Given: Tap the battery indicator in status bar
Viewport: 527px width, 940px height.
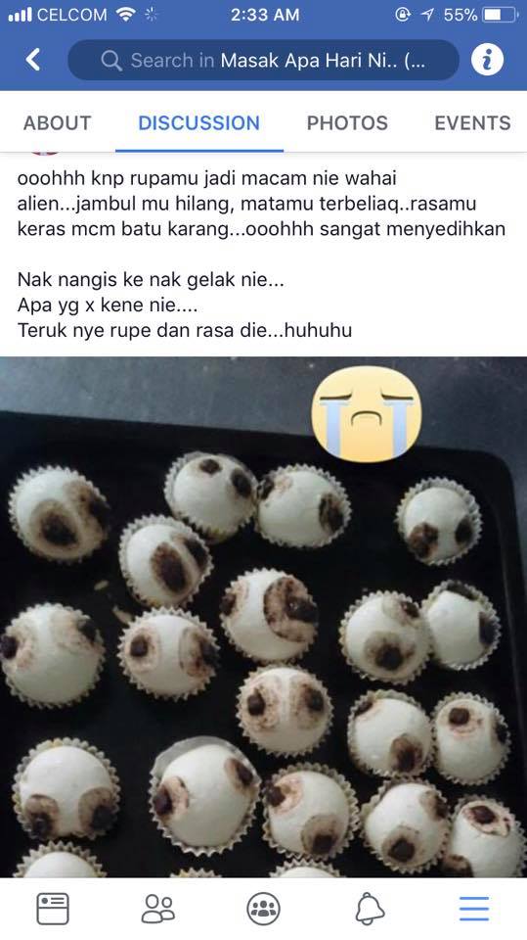Looking at the screenshot, I should [x=501, y=15].
